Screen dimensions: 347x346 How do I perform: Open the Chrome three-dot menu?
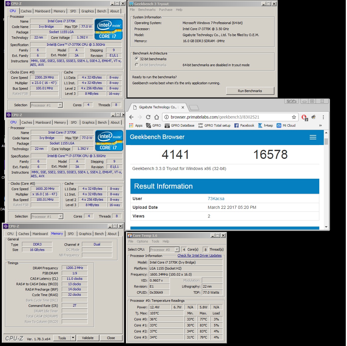coord(323,117)
